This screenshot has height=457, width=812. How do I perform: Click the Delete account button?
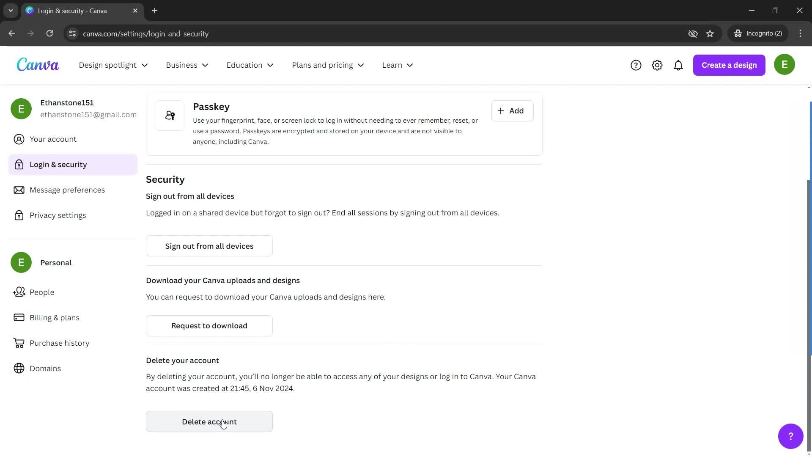point(209,421)
